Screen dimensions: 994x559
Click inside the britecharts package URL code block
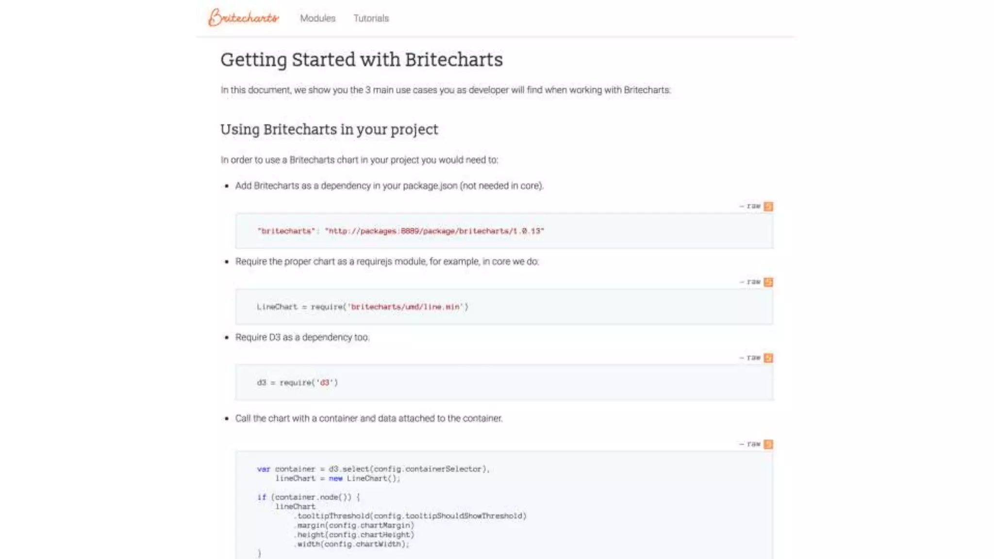pyautogui.click(x=504, y=231)
